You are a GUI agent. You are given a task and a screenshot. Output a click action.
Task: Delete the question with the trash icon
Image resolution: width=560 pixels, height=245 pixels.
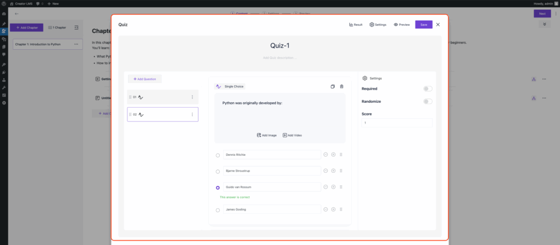point(342,86)
